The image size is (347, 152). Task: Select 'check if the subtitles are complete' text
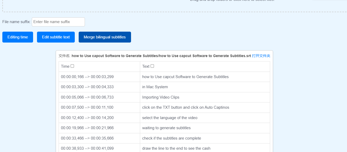pyautogui.click(x=172, y=138)
